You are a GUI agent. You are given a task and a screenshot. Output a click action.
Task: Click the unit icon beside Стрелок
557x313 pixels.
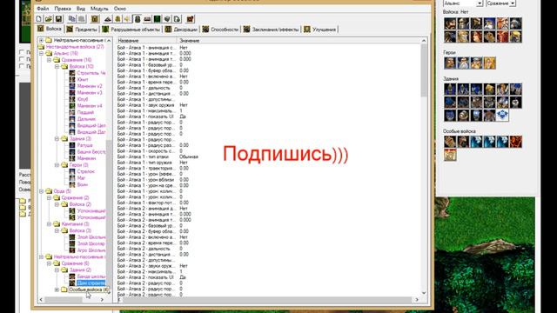(72, 171)
